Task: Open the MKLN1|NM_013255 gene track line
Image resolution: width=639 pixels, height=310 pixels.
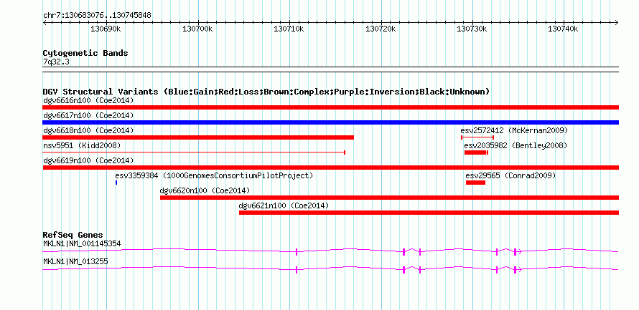Action: point(330,269)
